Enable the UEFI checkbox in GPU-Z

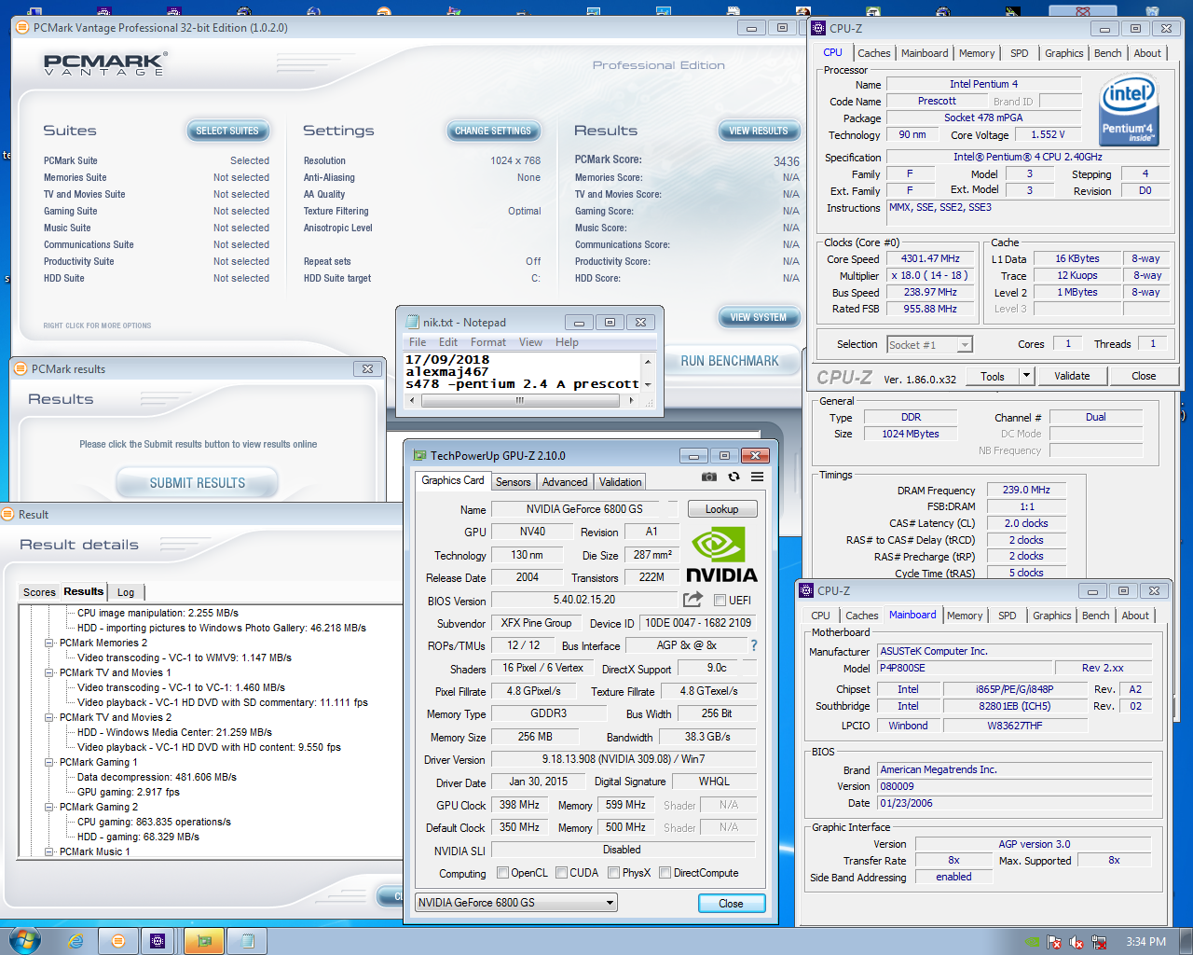tap(720, 600)
